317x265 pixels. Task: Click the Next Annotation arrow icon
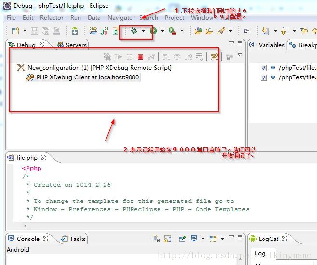pos(265,31)
